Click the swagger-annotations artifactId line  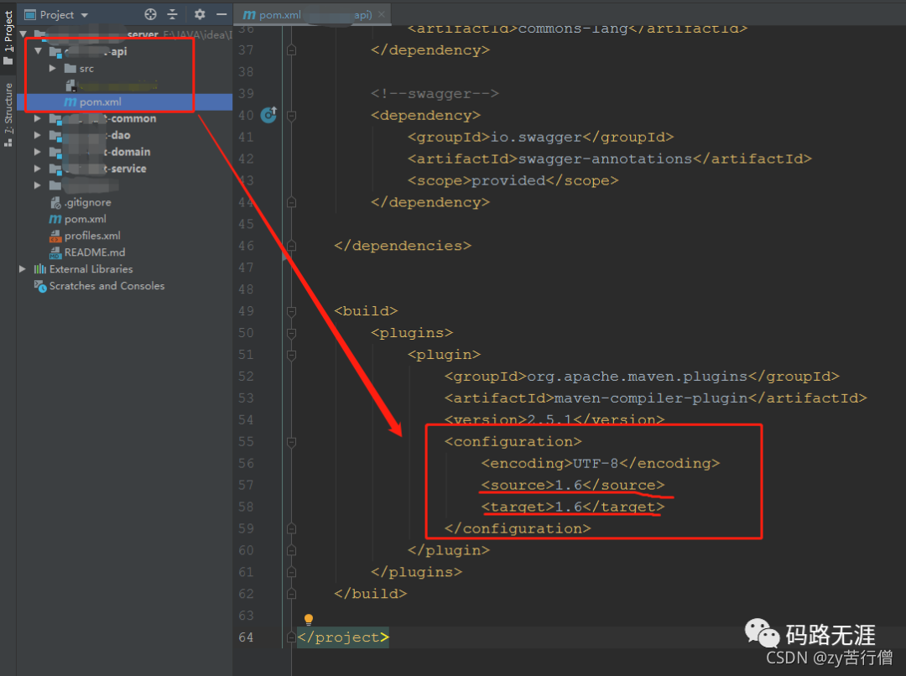pos(610,159)
